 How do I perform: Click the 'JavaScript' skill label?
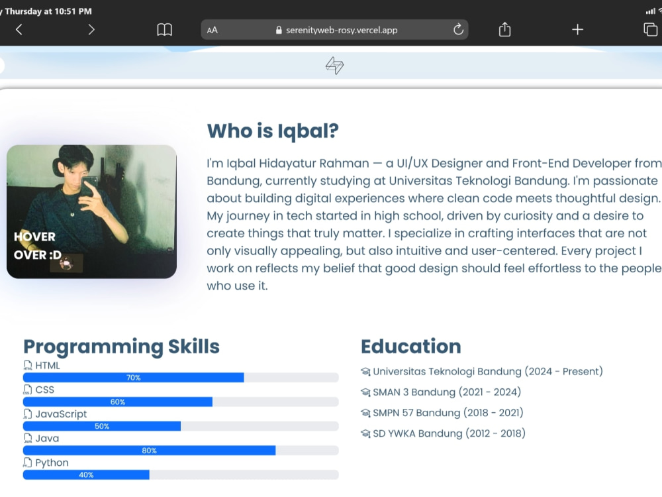click(x=61, y=414)
